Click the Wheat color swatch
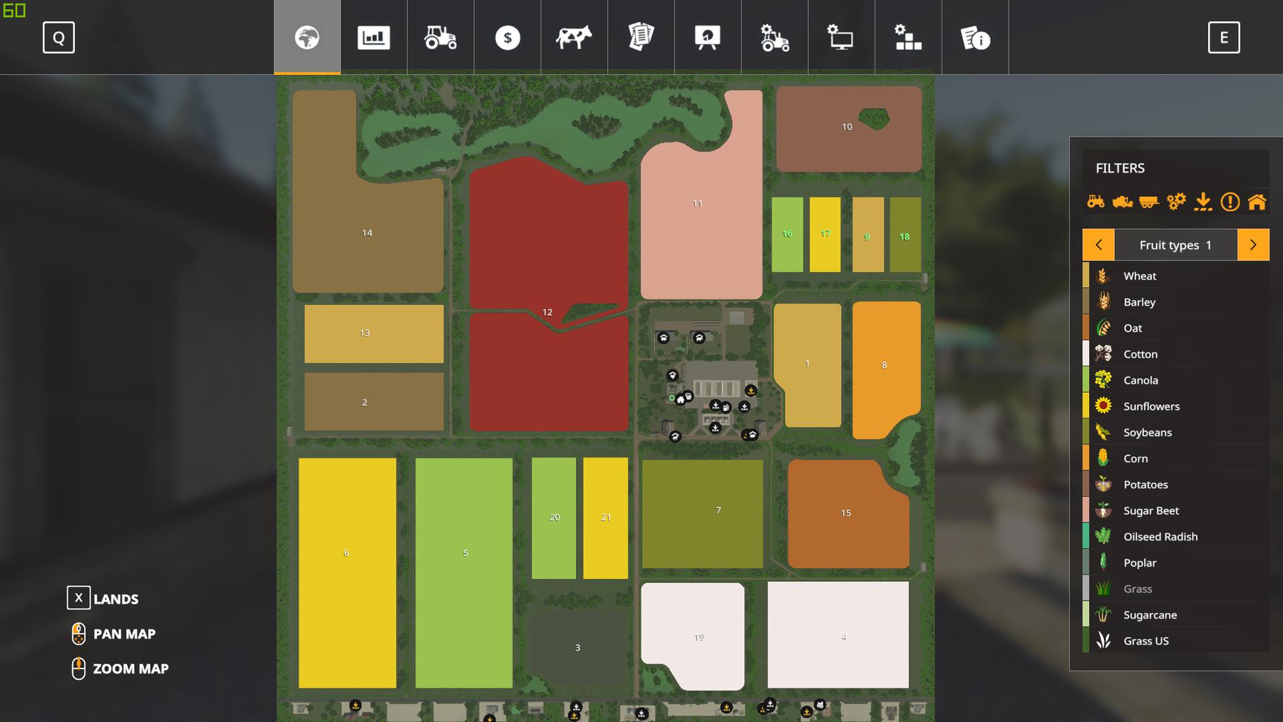This screenshot has width=1283, height=722. [1086, 276]
